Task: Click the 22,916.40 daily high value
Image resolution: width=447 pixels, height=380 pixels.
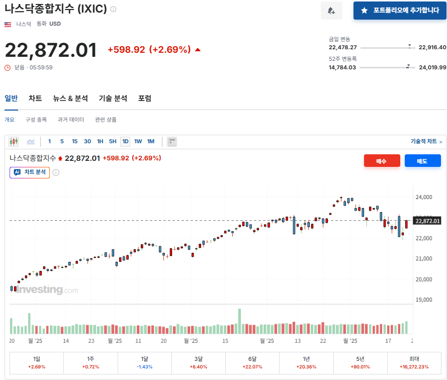Action: pyautogui.click(x=432, y=47)
